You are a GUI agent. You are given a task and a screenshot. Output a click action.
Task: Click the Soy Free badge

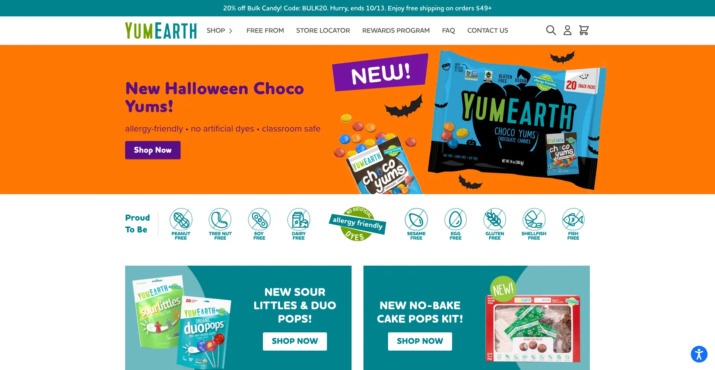point(259,224)
